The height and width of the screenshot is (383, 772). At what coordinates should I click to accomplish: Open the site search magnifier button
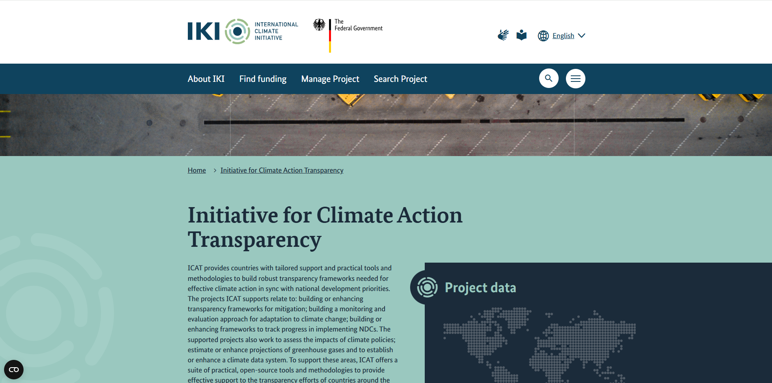(x=548, y=78)
